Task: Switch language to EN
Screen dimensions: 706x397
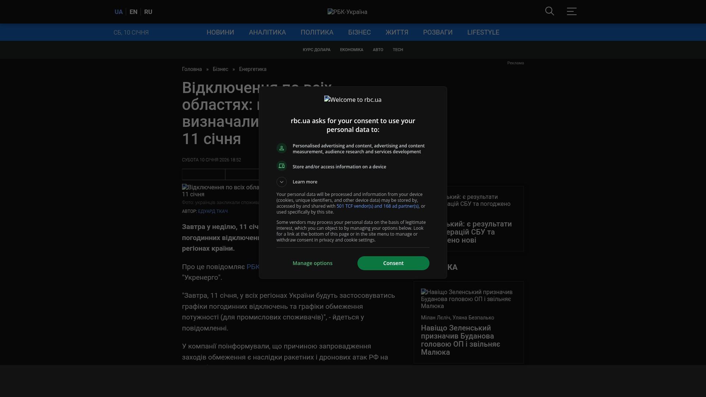Action: coord(133,12)
